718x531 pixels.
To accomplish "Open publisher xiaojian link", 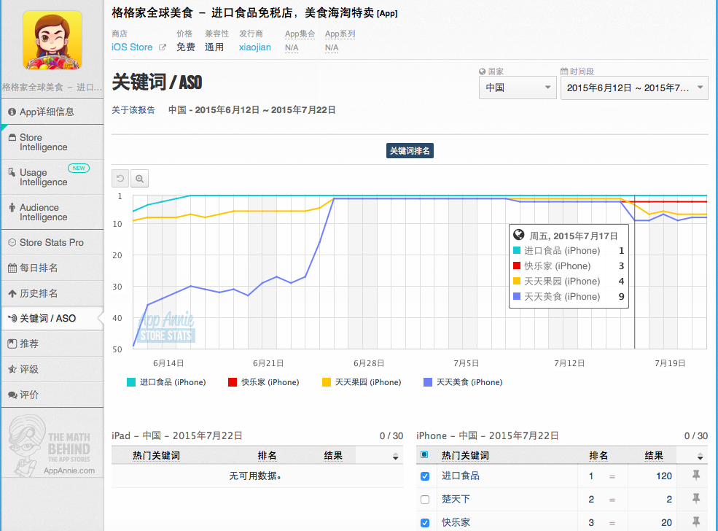I will pos(254,47).
